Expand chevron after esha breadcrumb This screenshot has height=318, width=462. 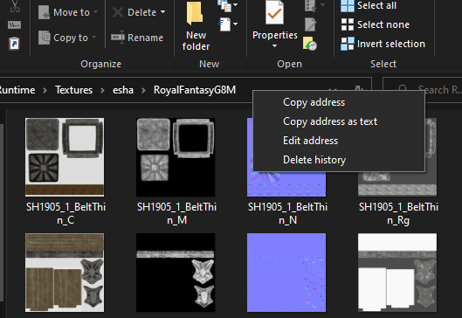143,90
